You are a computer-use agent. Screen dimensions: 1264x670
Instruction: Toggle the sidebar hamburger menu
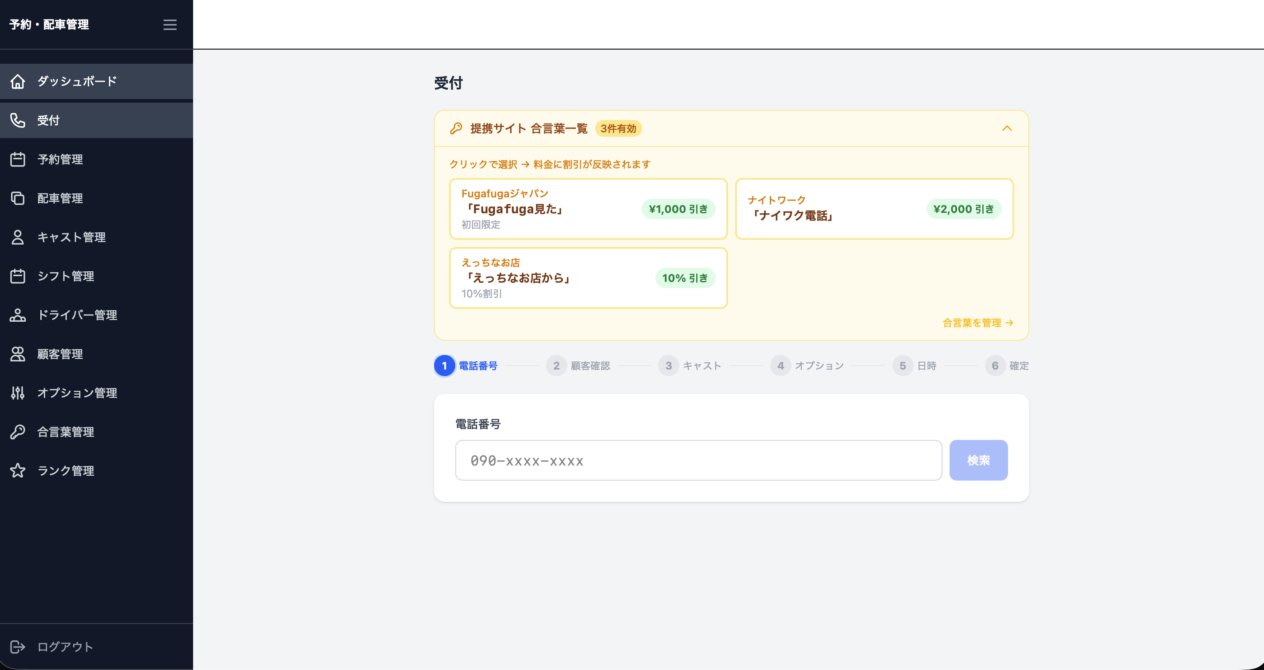pyautogui.click(x=170, y=24)
